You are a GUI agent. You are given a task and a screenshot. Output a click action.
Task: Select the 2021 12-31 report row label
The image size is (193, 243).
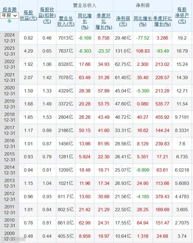click(9, 78)
